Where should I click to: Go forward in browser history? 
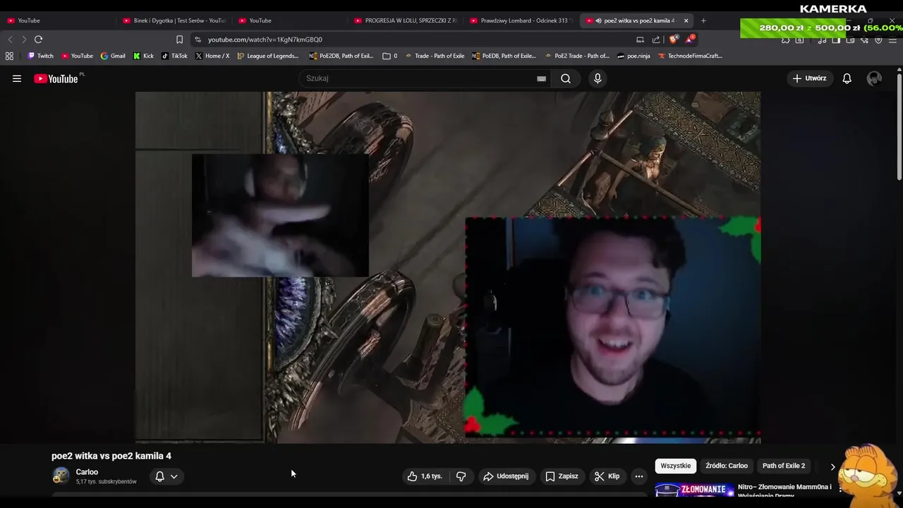click(x=24, y=40)
